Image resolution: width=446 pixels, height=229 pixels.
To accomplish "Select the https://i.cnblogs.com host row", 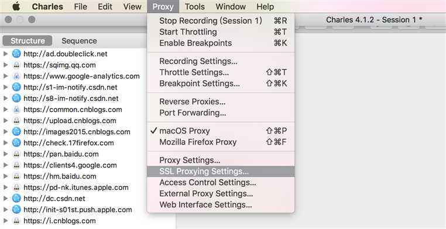I will 88,221.
